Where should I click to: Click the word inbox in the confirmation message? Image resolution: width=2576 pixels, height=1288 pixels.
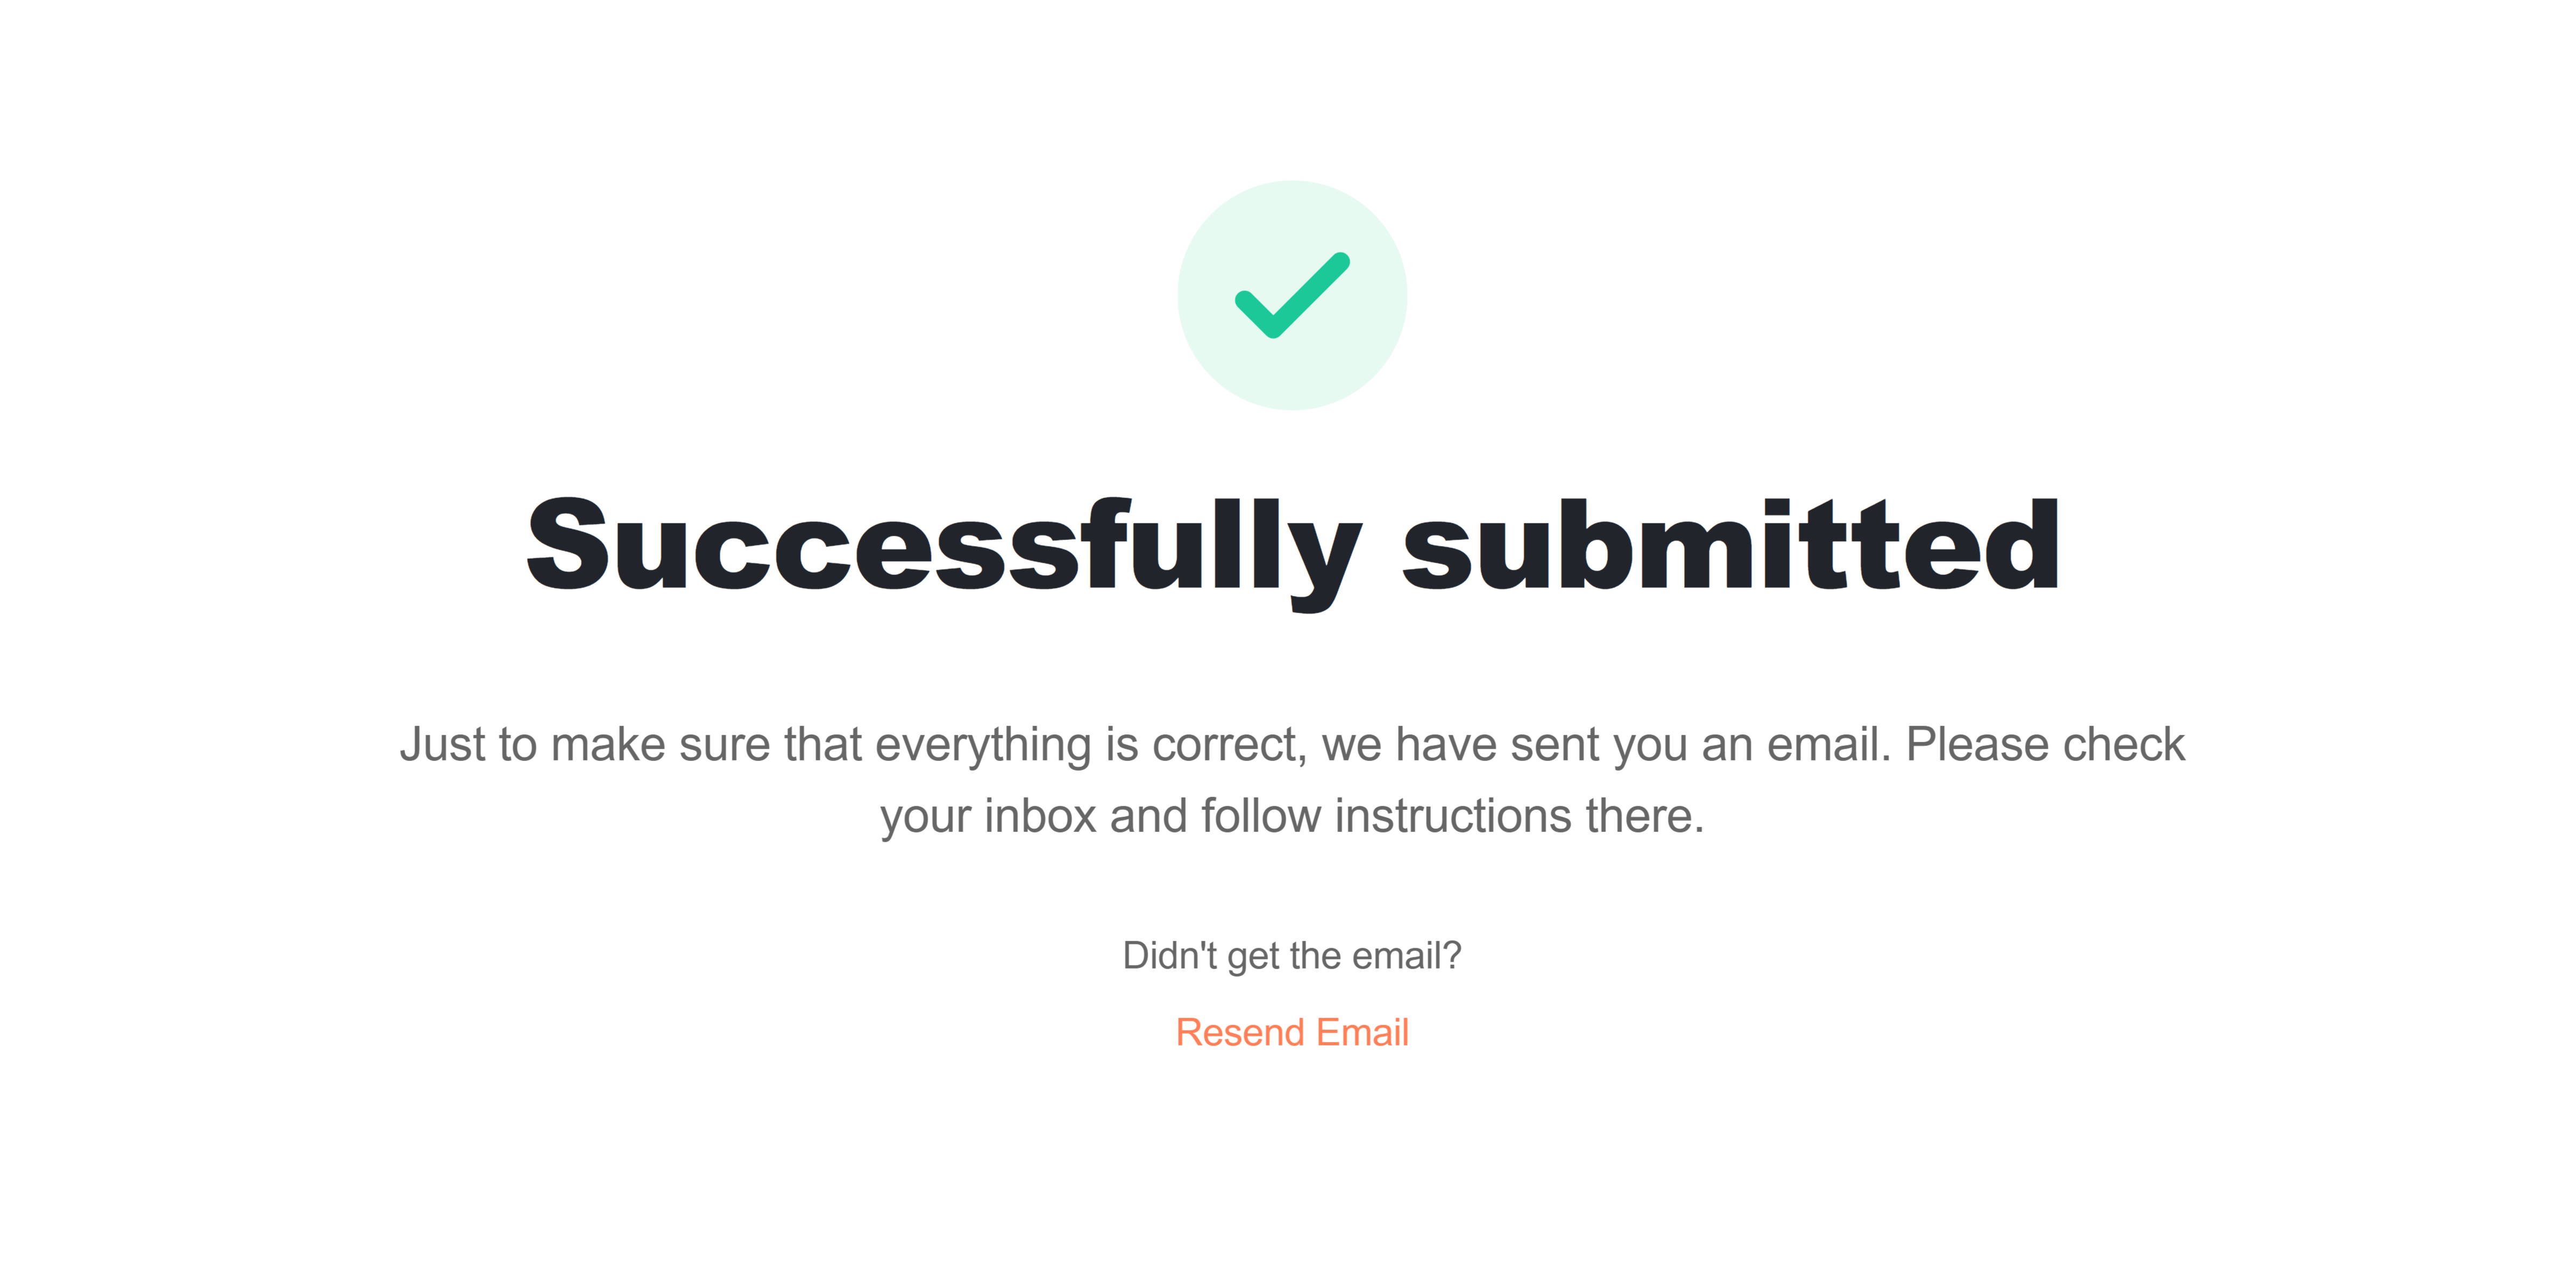point(1040,816)
